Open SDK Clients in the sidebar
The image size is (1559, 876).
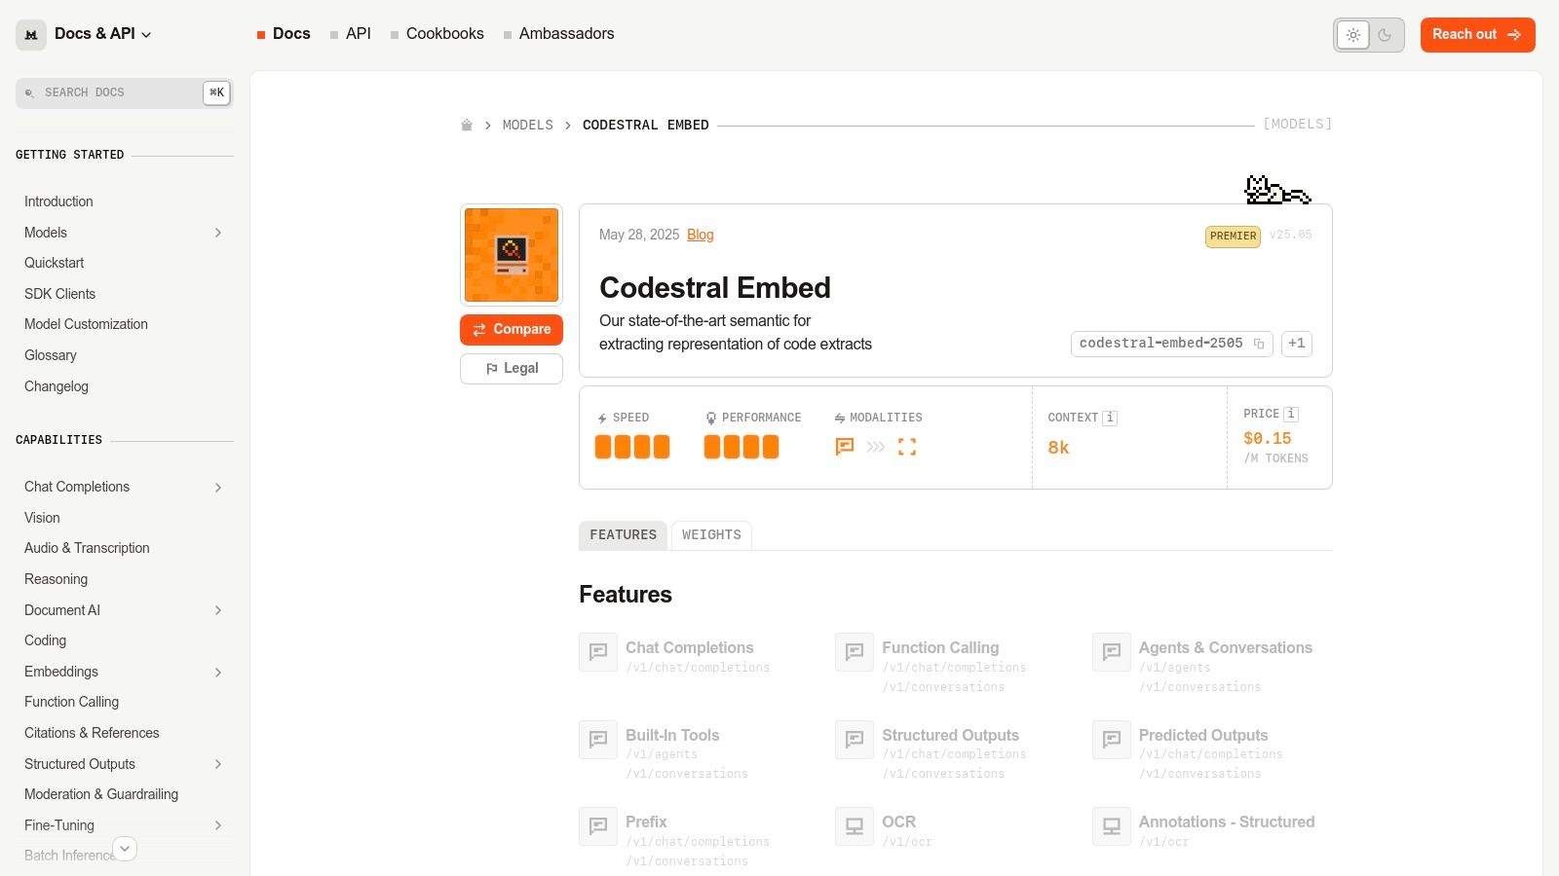coord(60,294)
